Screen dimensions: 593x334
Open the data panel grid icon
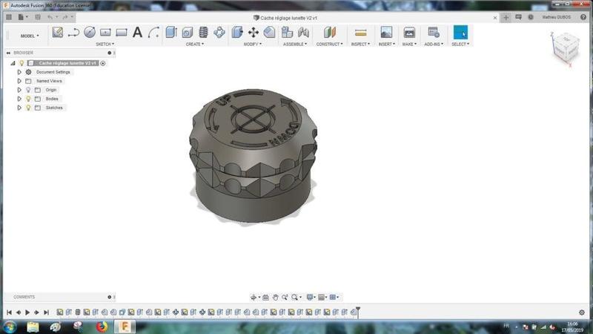[9, 17]
